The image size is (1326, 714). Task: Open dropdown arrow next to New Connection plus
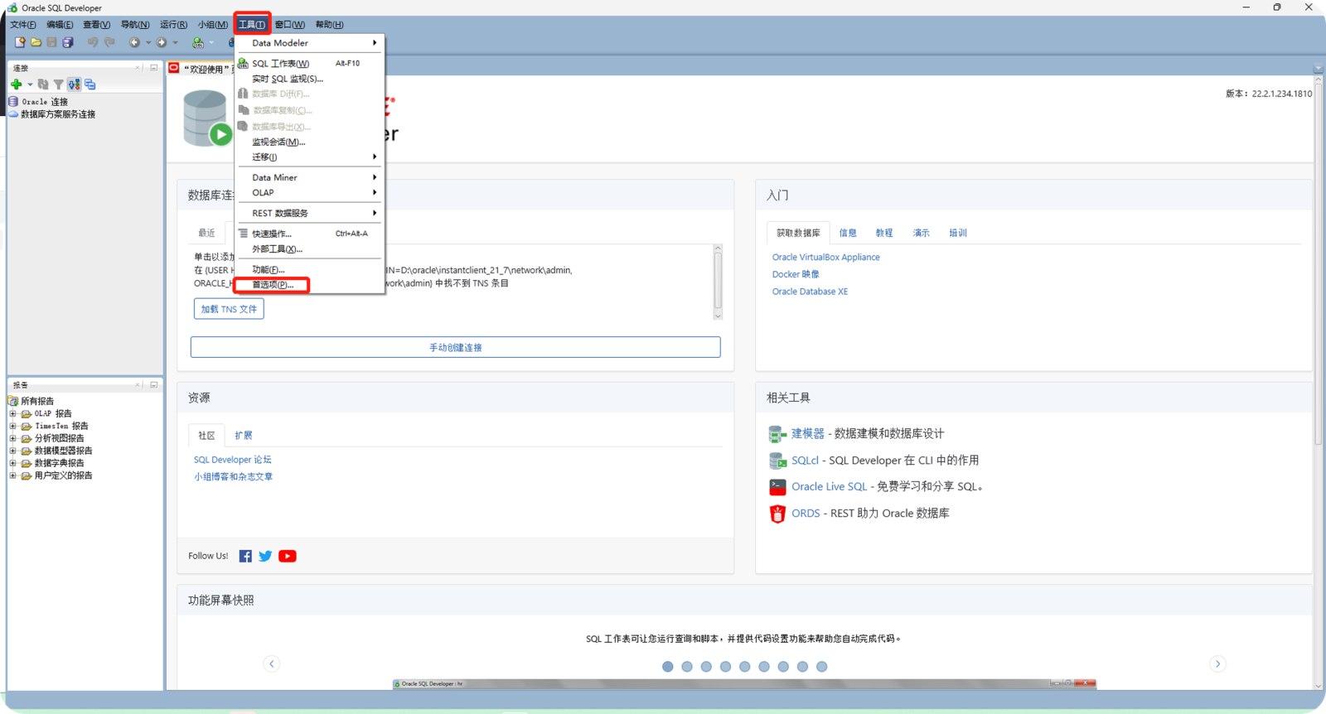30,84
